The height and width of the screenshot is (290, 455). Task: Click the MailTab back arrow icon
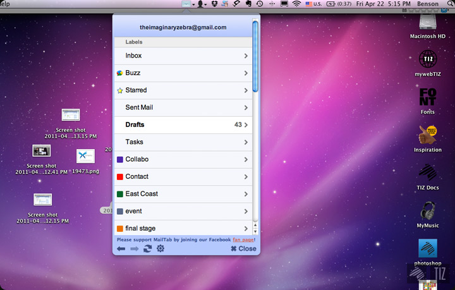click(121, 249)
